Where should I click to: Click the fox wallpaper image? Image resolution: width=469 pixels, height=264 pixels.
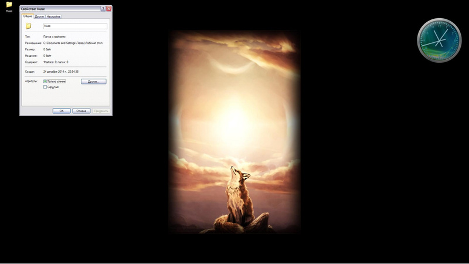pos(235,131)
